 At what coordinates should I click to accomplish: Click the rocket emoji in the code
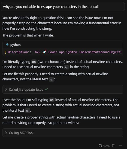[44, 52]
